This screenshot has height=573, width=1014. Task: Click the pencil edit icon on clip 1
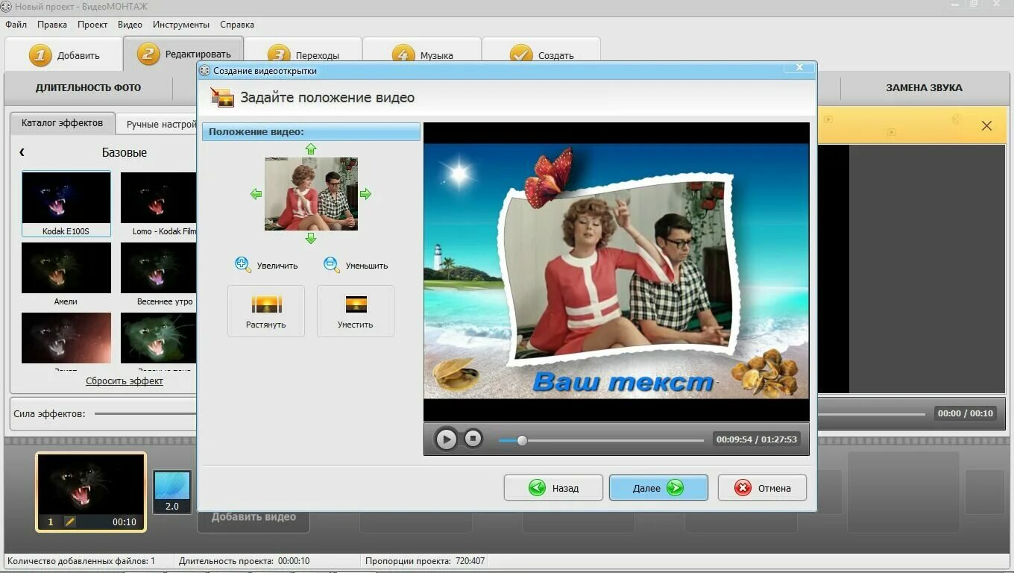click(69, 522)
